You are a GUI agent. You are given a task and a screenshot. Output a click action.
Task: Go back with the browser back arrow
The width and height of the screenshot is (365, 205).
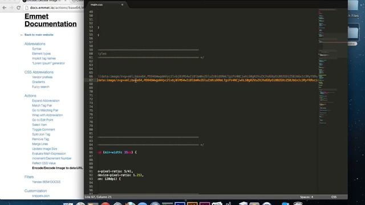tap(4, 7)
